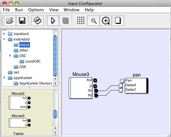Click the zoom out magnifier icon
The image size is (171, 137).
[x=94, y=21]
